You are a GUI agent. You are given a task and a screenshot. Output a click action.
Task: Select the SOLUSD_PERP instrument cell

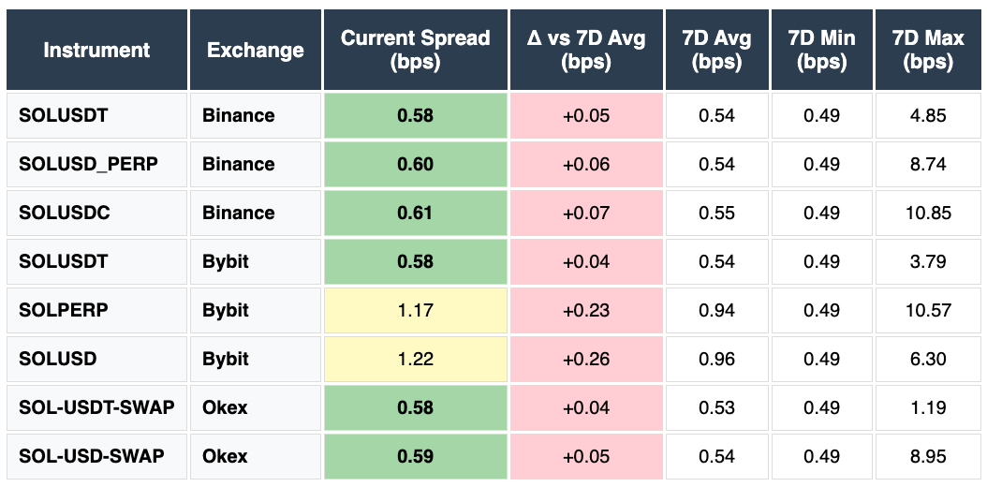click(88, 165)
